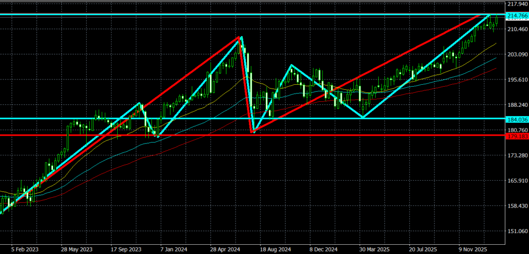Click the 18 Aug 2024 date label
Image resolution: width=529 pixels, height=254 pixels.
click(276, 248)
